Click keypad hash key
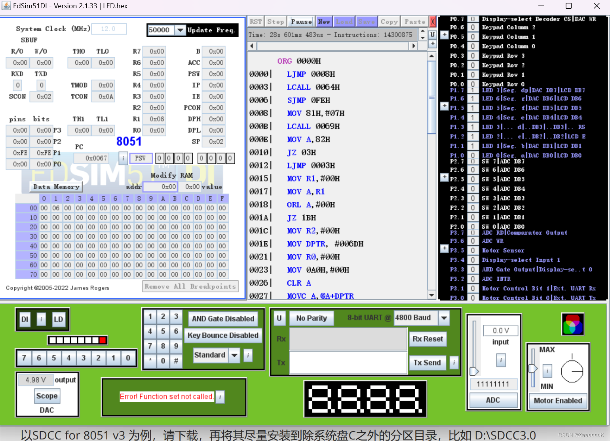Screen dimensions: 610x441 point(176,361)
